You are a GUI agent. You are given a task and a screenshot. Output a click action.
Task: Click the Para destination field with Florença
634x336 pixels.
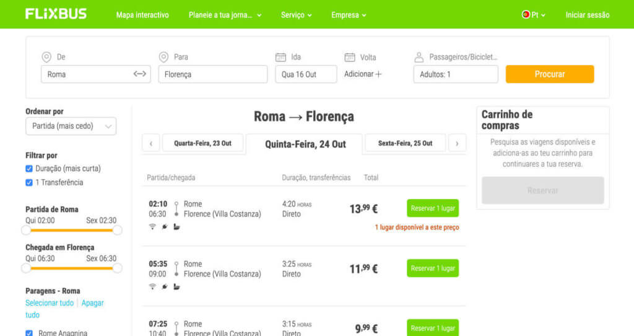(212, 74)
